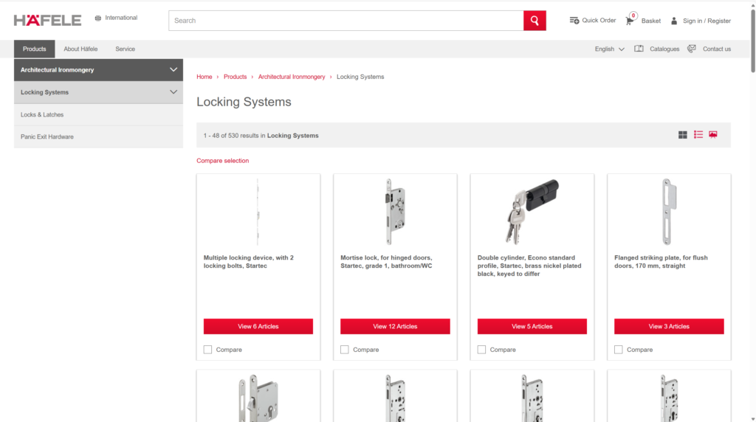
Task: Open the Catalogues book icon
Action: pyautogui.click(x=639, y=49)
